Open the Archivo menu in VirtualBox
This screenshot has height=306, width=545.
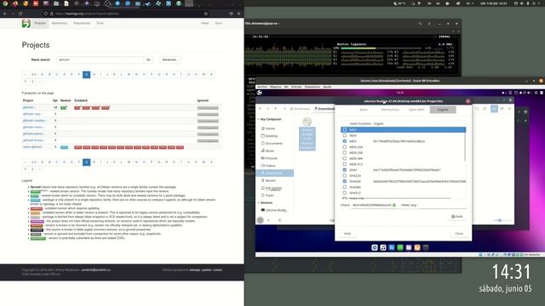[262, 87]
